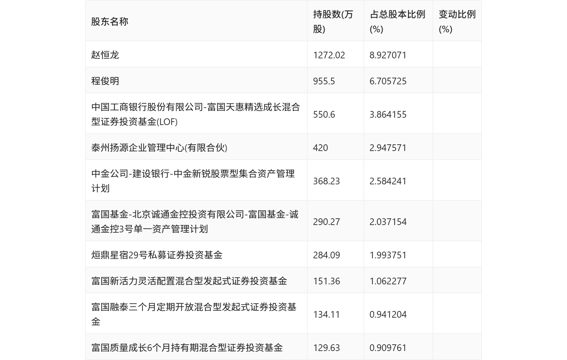This screenshot has height=360, width=567.
Task: Select shareholder 泰州扬源企业管理中心(有限合伙)
Action: 159,147
